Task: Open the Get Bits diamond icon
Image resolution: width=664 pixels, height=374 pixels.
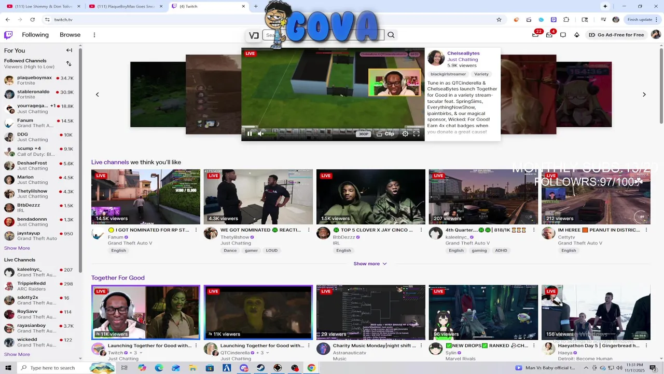Action: coord(576,35)
